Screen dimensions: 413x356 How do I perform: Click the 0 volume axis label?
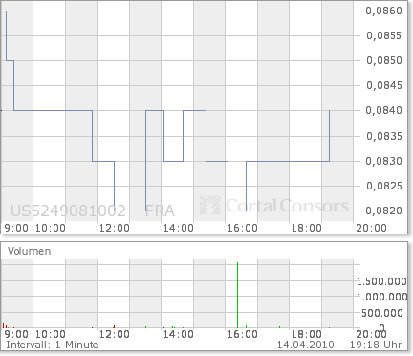coord(382,327)
